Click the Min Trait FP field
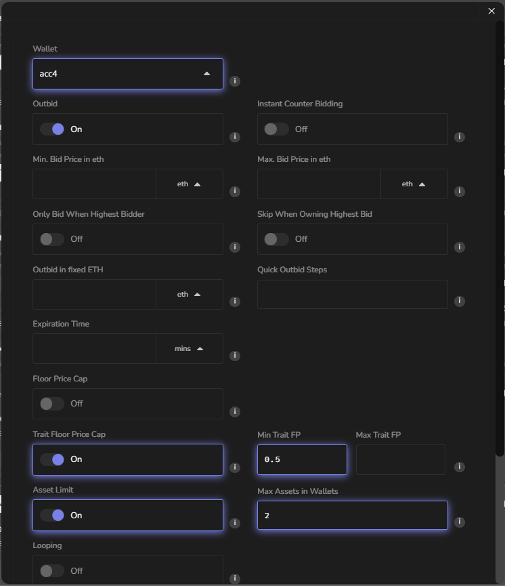 [x=302, y=459]
